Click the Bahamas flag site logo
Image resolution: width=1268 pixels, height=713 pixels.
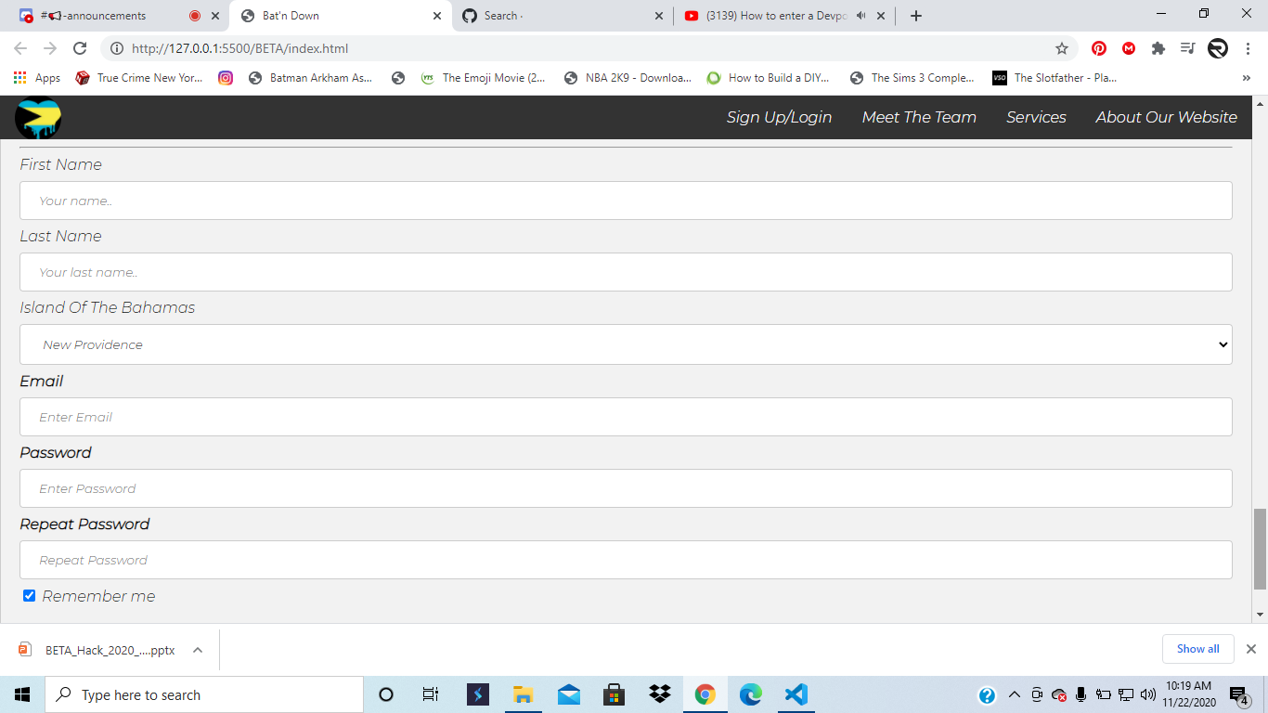click(x=38, y=118)
